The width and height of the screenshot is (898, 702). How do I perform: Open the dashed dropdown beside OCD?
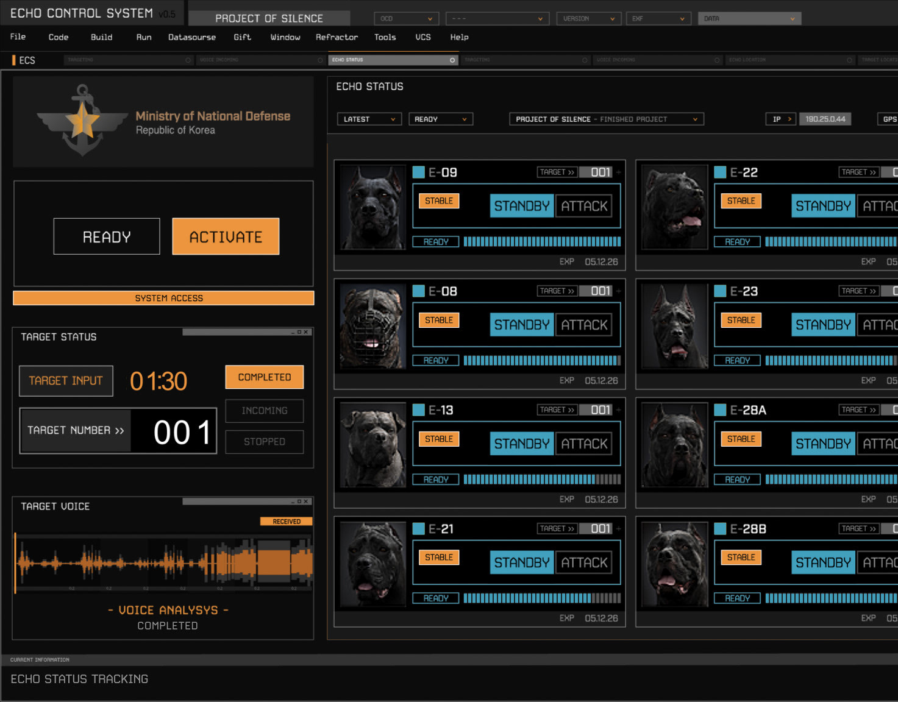497,19
